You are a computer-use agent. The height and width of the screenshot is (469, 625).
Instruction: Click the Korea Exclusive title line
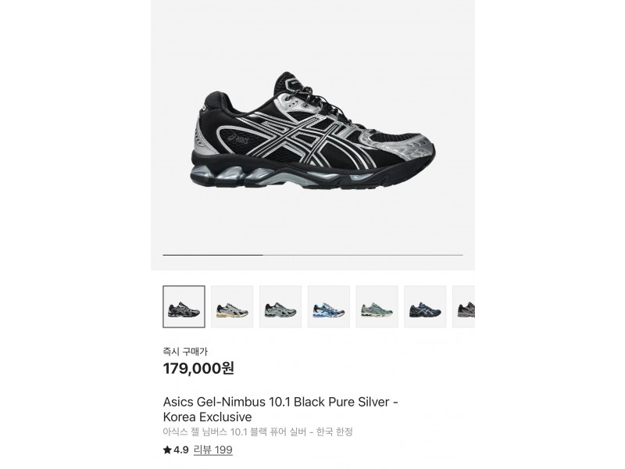(x=207, y=417)
